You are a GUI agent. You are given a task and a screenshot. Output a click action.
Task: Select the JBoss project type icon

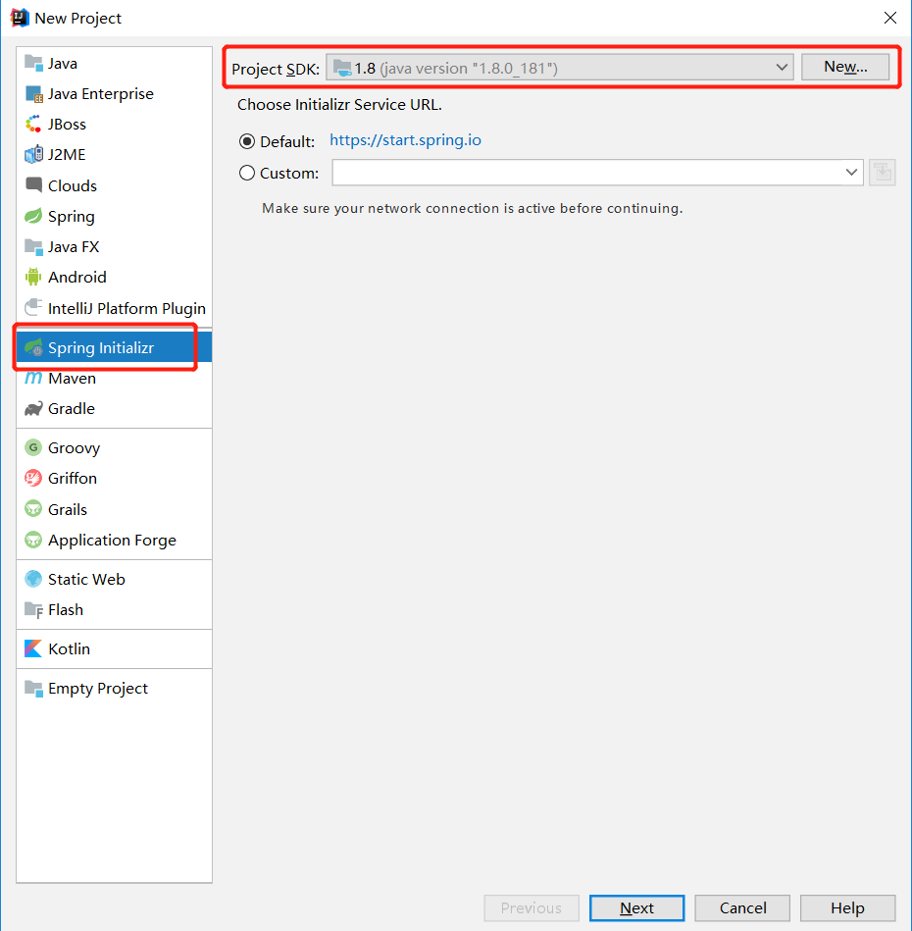coord(33,124)
